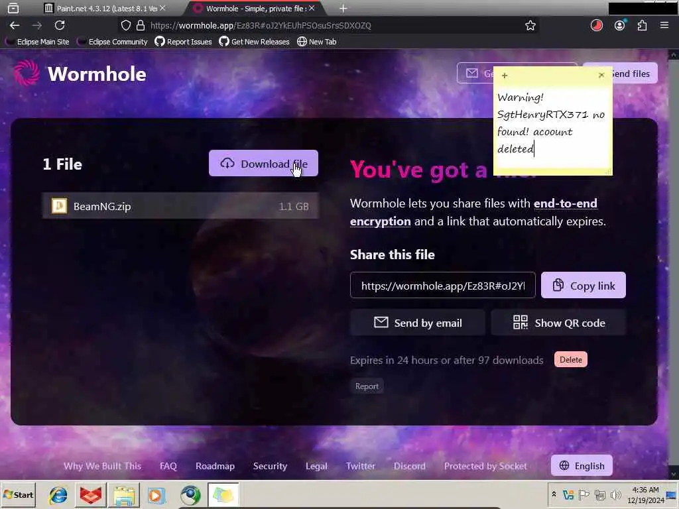Click Send by email button
Viewport: 679px width, 509px height.
point(418,323)
